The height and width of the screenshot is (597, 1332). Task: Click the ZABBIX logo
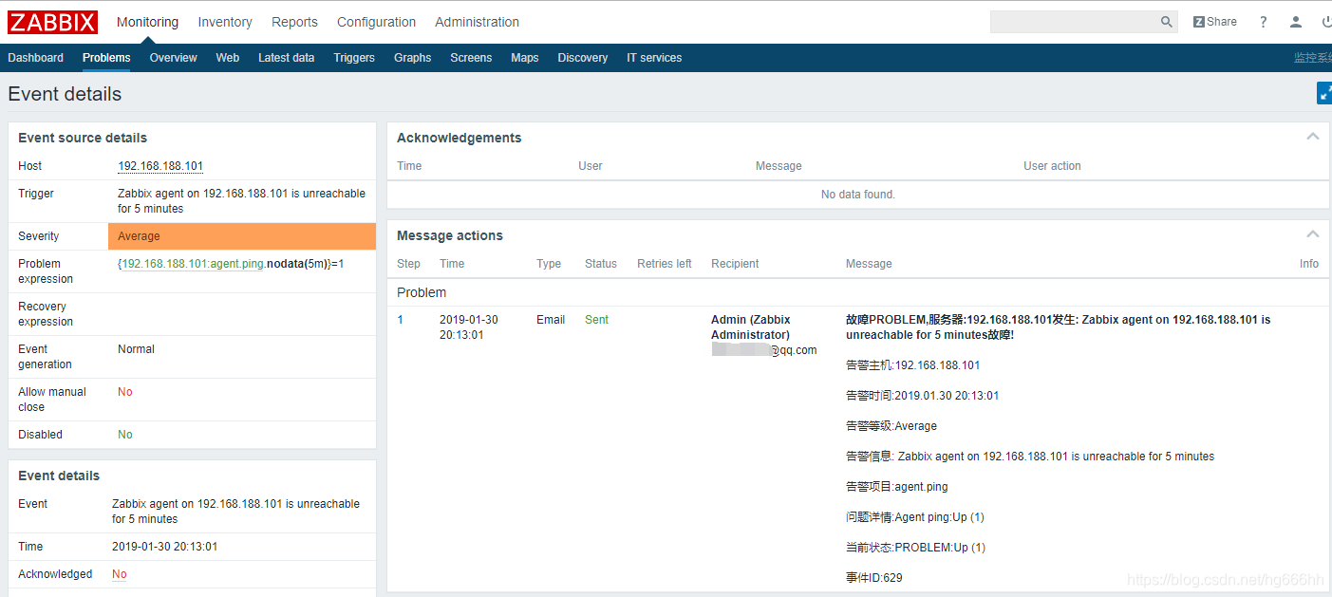click(53, 22)
